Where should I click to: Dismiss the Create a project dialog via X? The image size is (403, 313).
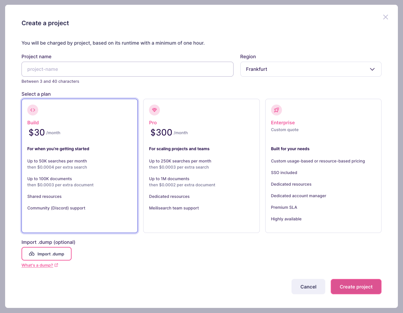(x=386, y=17)
